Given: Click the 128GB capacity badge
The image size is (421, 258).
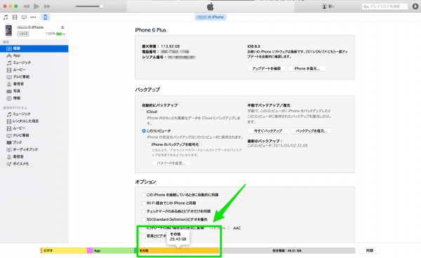Looking at the screenshot, I should [x=23, y=34].
